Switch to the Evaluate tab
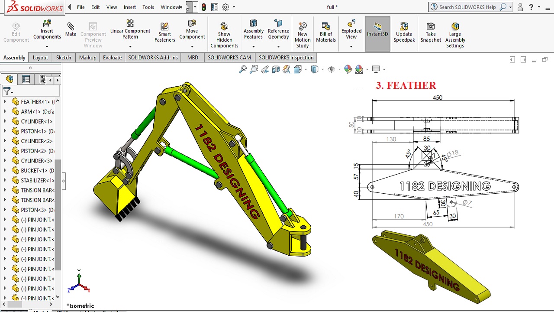This screenshot has width=554, height=312. [x=112, y=58]
